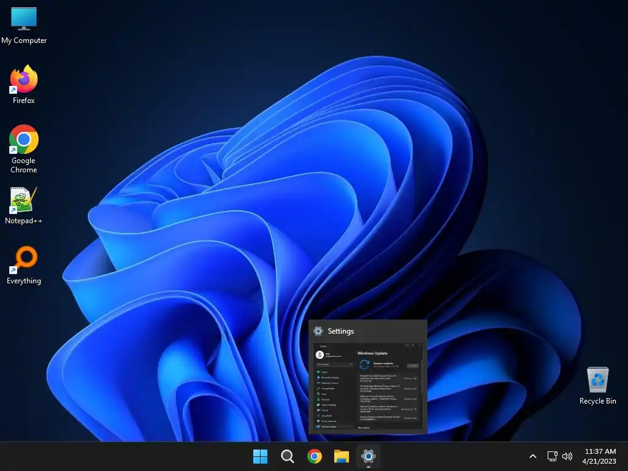Open the Windows Start menu button
This screenshot has width=628, height=471.
click(x=260, y=456)
